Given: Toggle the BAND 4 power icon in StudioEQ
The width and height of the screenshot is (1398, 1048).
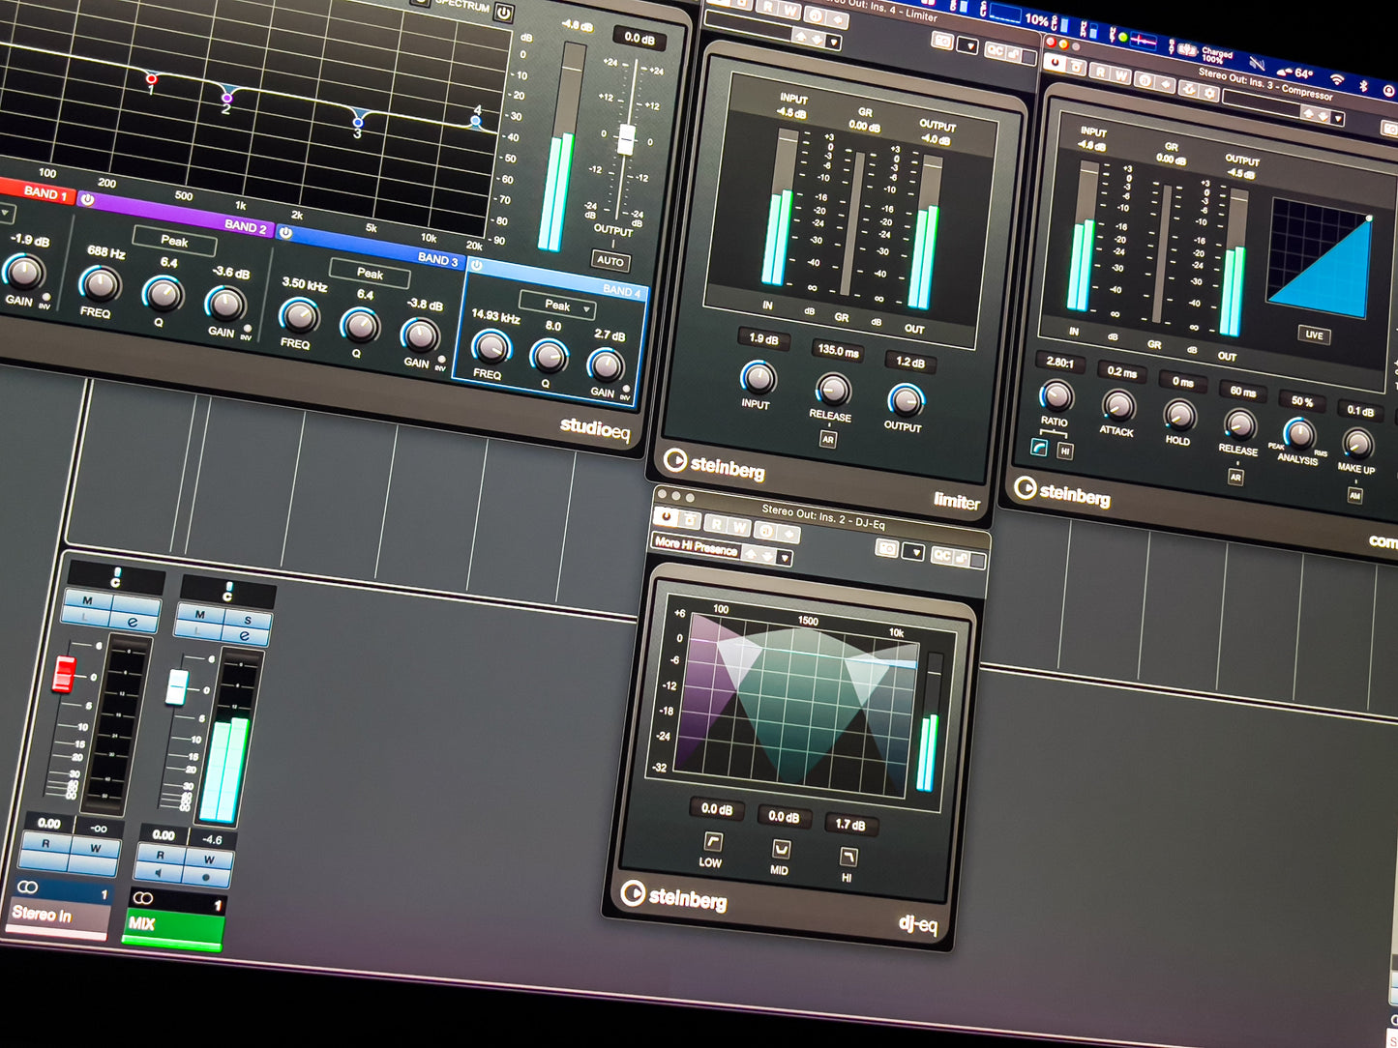Looking at the screenshot, I should (x=477, y=265).
